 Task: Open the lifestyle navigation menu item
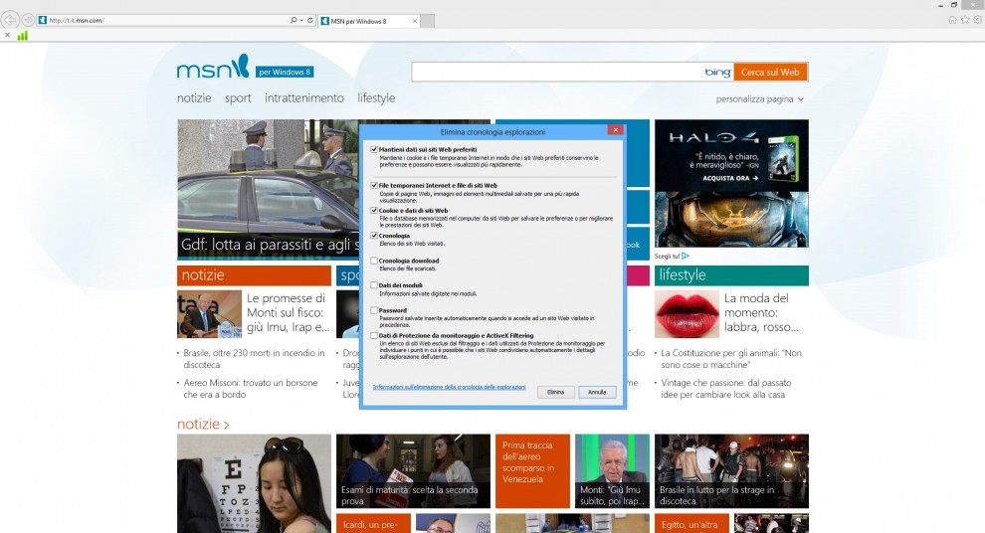(376, 97)
